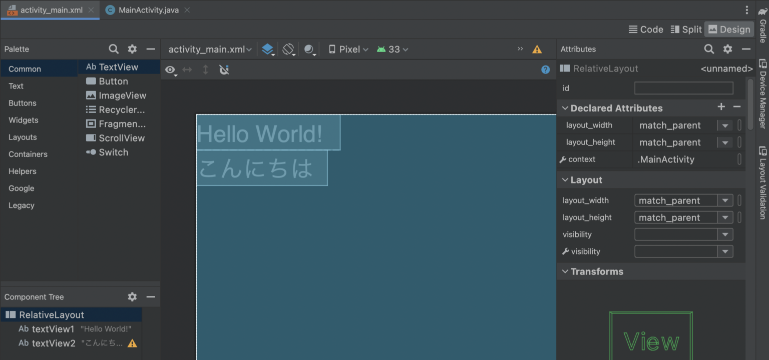Close the activity_main.xml tab

[x=91, y=10]
